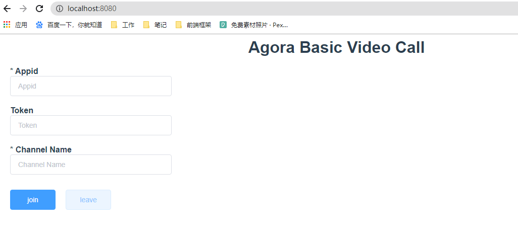Open the 百度一下 Baidu bookmark
518x242 pixels.
[x=69, y=25]
